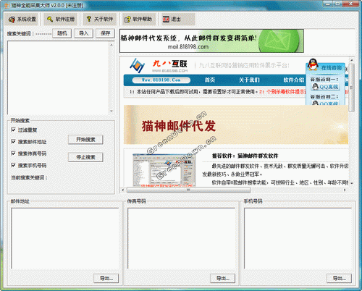Export fax numbers with 导出 button
The image size is (362, 291).
(222, 279)
